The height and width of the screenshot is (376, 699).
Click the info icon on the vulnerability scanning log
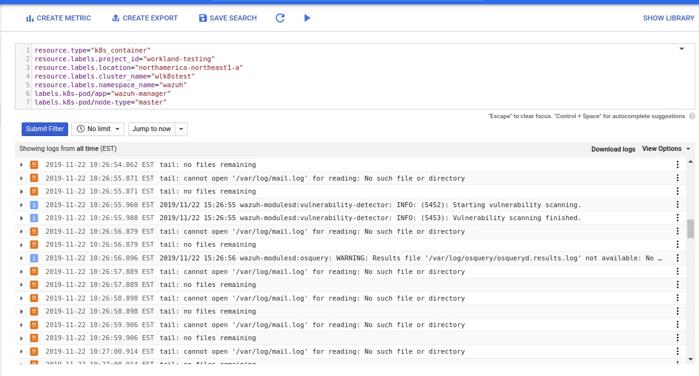tap(33, 205)
